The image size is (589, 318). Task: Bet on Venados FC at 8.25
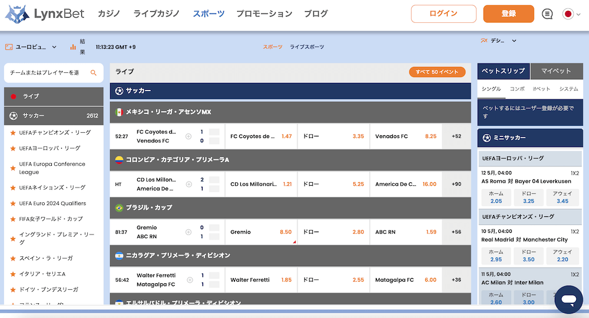pos(406,136)
